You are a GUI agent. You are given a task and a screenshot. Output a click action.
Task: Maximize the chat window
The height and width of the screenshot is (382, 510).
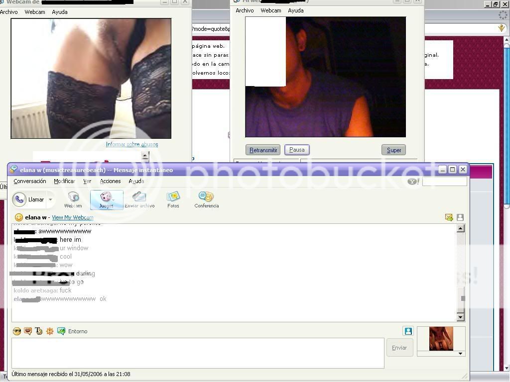coord(452,169)
